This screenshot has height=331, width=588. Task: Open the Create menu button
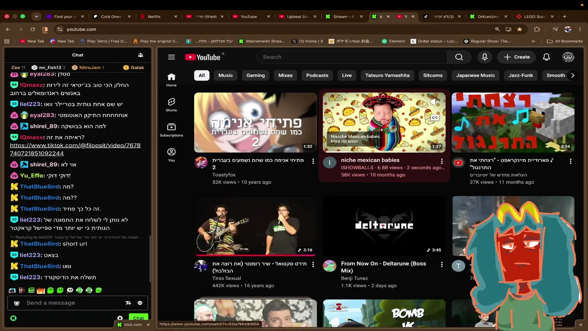point(517,57)
